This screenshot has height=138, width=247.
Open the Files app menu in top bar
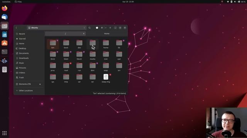click(x=18, y=2)
